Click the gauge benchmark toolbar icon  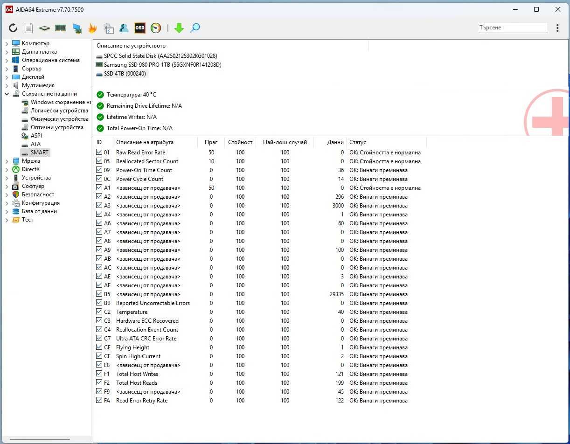156,28
